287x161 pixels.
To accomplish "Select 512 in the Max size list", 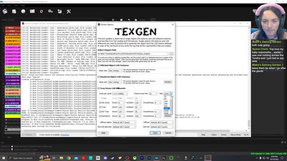I will (166, 106).
